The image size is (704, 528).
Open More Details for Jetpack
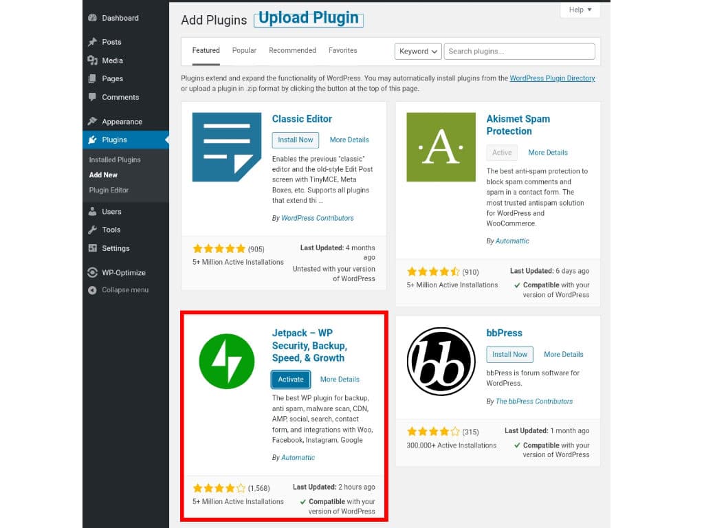pyautogui.click(x=340, y=379)
